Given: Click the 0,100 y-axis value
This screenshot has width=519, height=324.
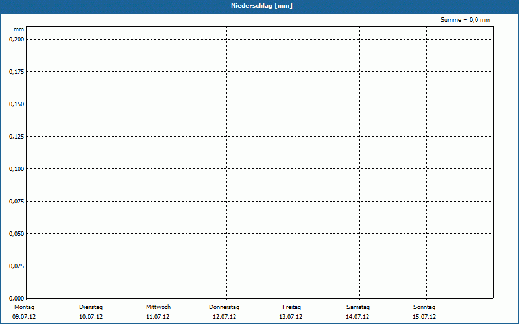Looking at the screenshot, I should pos(17,169).
